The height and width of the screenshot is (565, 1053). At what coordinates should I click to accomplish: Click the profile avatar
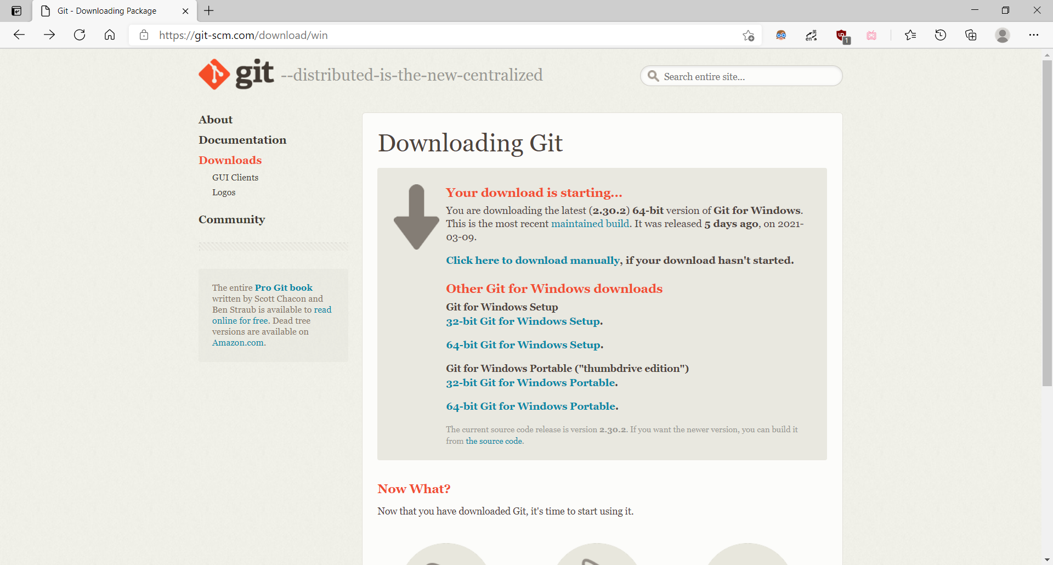coord(1002,35)
